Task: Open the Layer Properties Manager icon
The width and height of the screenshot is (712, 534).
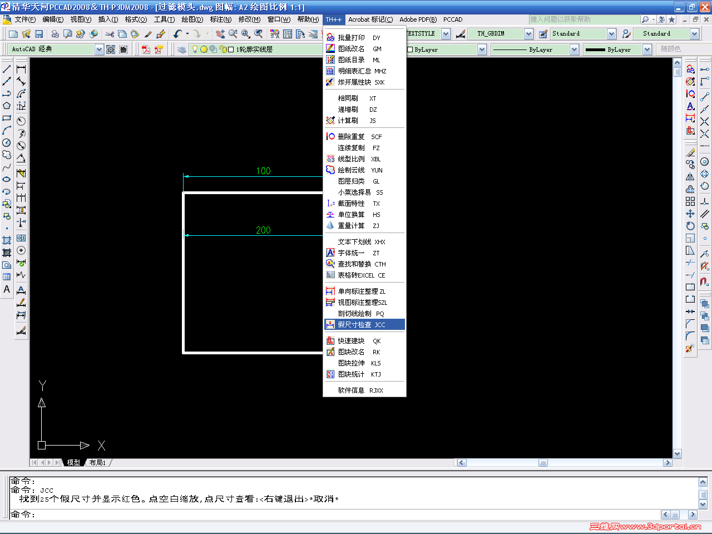Action: click(182, 50)
